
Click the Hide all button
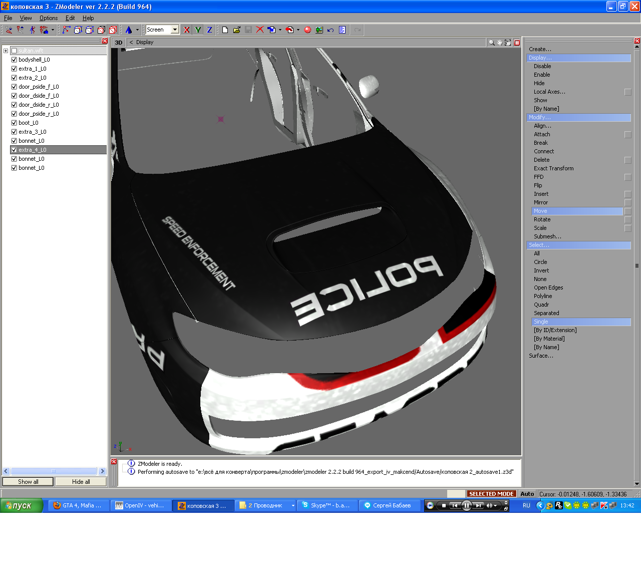(x=81, y=482)
